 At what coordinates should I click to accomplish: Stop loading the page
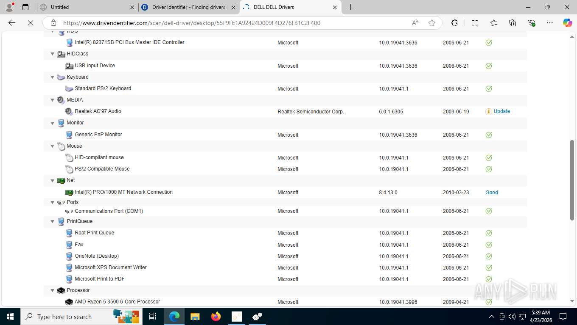pos(31,23)
